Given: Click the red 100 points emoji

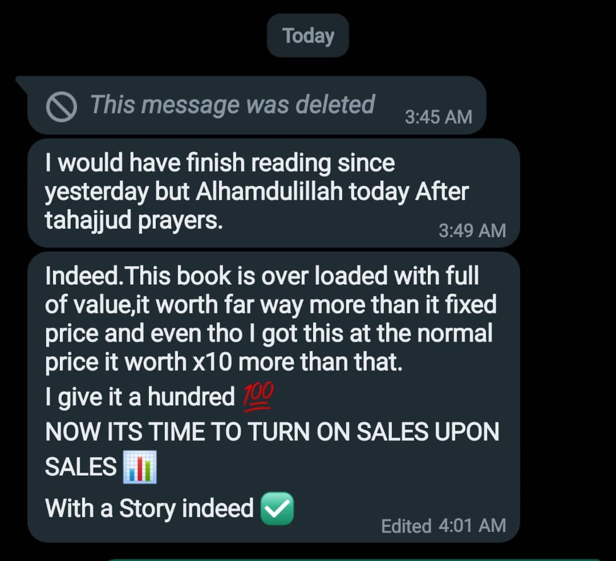Looking at the screenshot, I should point(258,397).
